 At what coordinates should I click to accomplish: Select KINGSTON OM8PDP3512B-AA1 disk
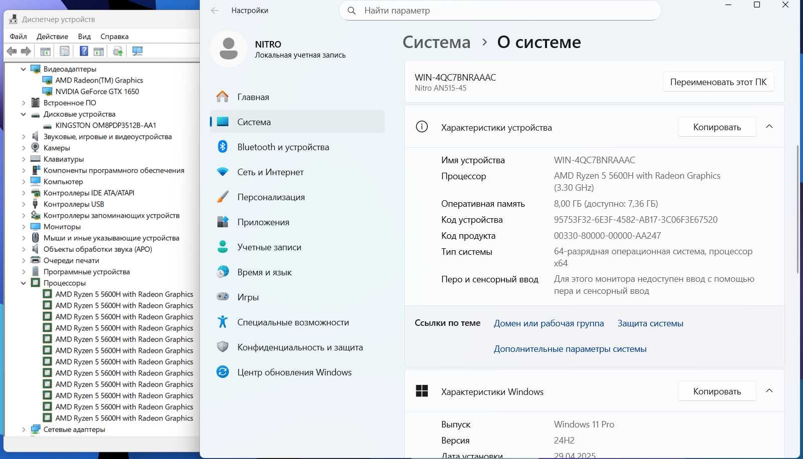click(x=106, y=125)
